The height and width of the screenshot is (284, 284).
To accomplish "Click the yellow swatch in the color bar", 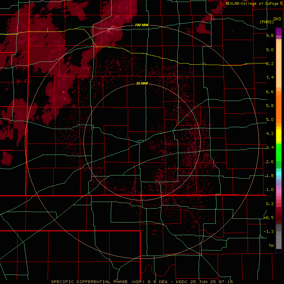I will 279,135.
